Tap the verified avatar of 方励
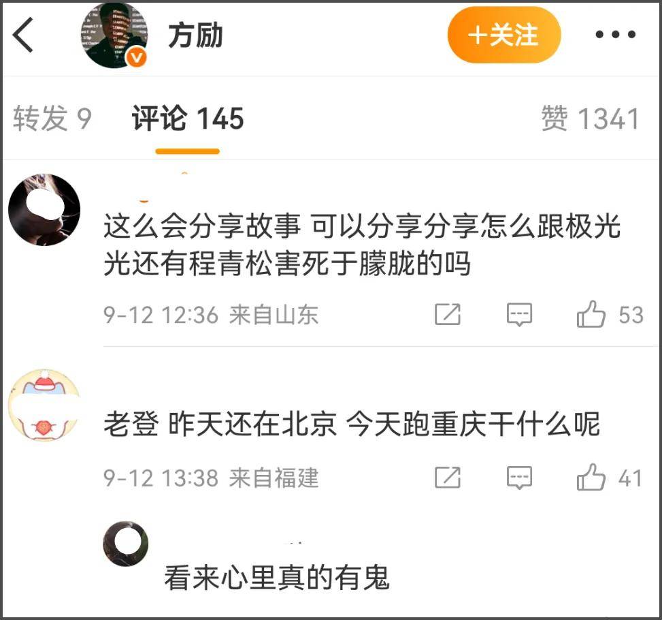Image resolution: width=662 pixels, height=620 pixels. (x=114, y=35)
